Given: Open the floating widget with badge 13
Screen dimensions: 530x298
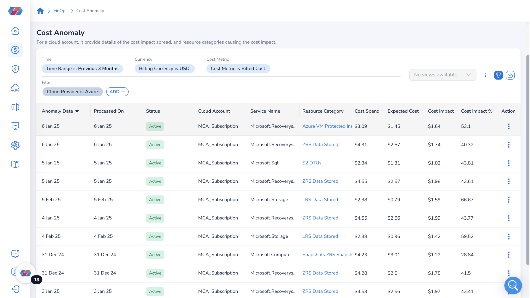Looking at the screenshot, I should [x=26, y=273].
